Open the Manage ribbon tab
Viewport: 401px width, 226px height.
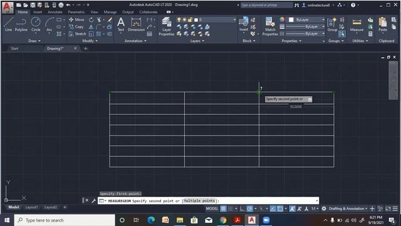110,12
